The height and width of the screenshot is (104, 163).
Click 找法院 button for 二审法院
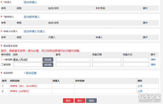coord(48,65)
